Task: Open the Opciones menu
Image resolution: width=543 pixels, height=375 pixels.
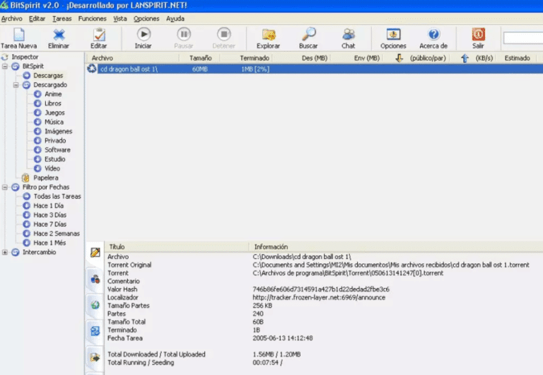Action: click(x=146, y=18)
